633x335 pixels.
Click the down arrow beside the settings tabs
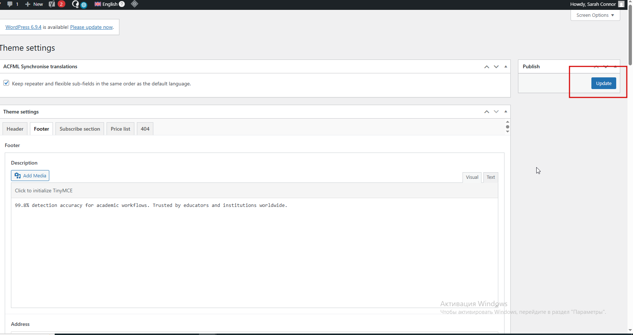coord(507,132)
